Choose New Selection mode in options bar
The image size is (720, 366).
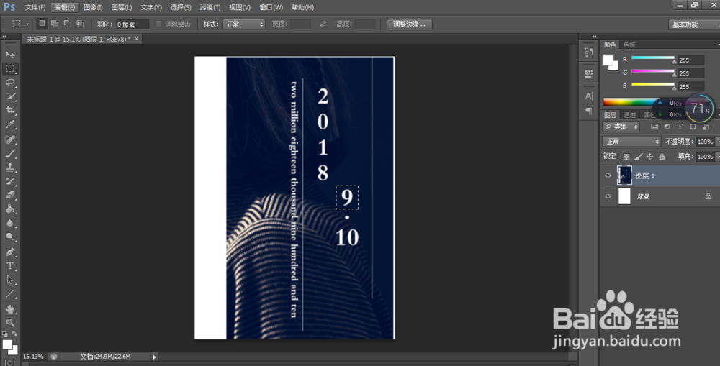tap(42, 24)
